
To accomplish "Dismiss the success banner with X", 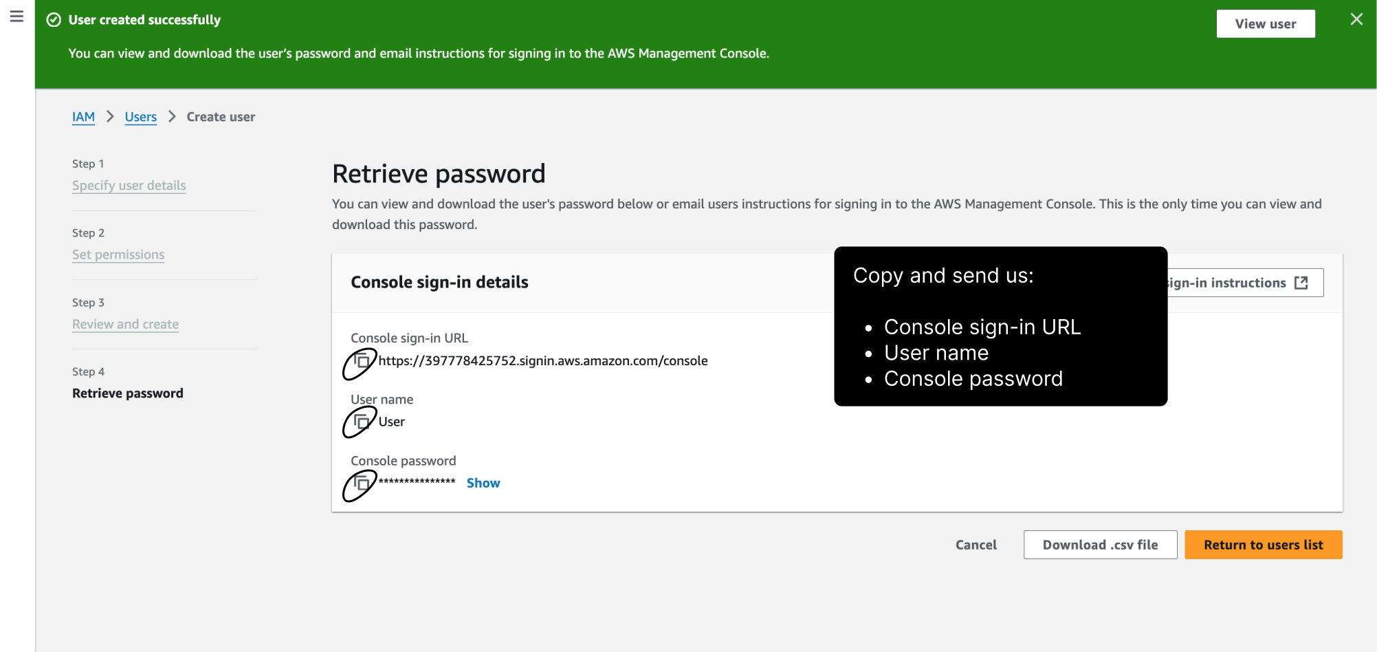I will 1356,19.
